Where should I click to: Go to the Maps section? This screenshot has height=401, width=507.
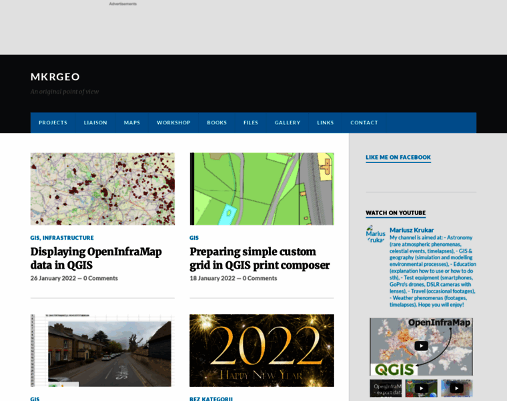(132, 123)
